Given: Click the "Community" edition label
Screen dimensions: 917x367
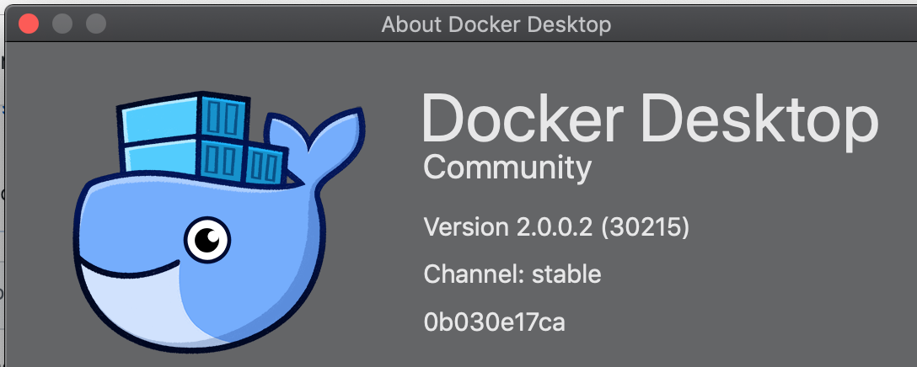Looking at the screenshot, I should click(x=507, y=169).
